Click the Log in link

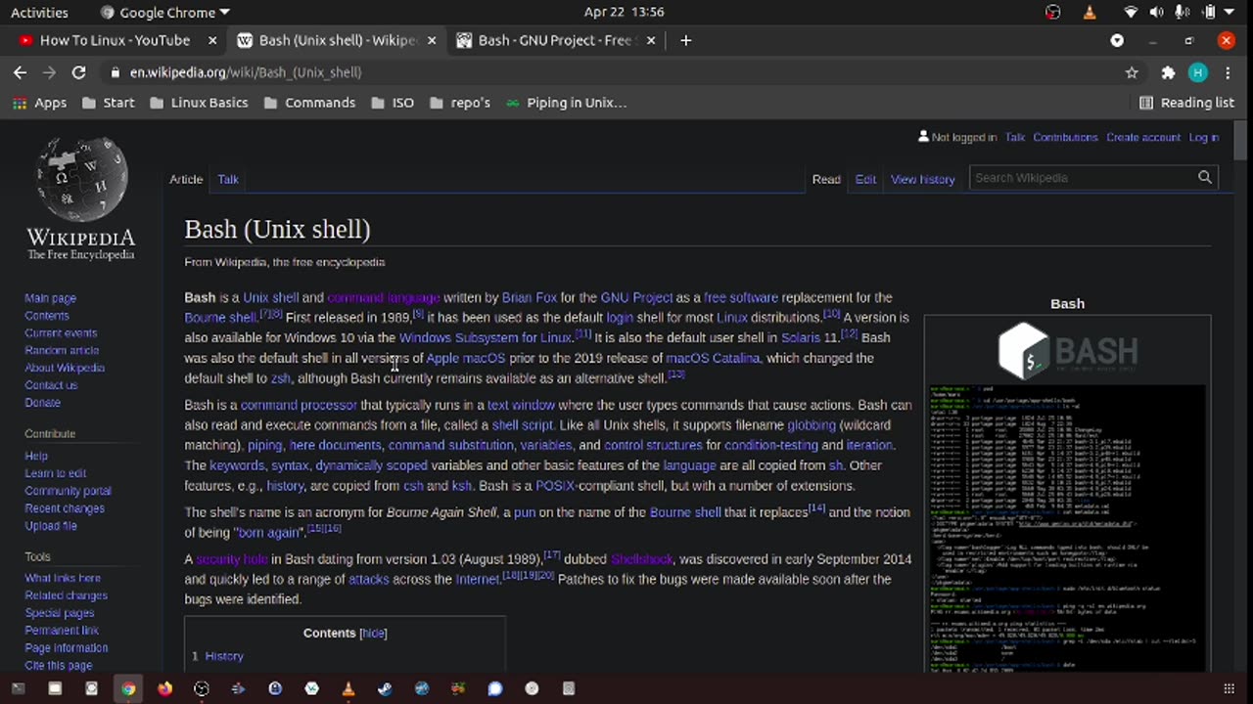point(1203,137)
